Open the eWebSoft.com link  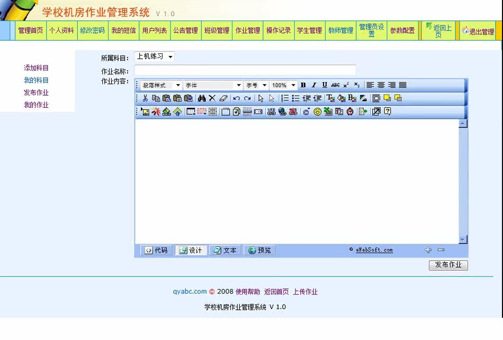374,250
